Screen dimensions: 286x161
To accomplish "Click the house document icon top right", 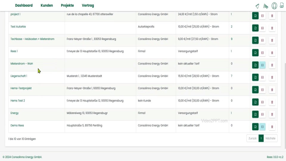I will pyautogui.click(x=282, y=5).
